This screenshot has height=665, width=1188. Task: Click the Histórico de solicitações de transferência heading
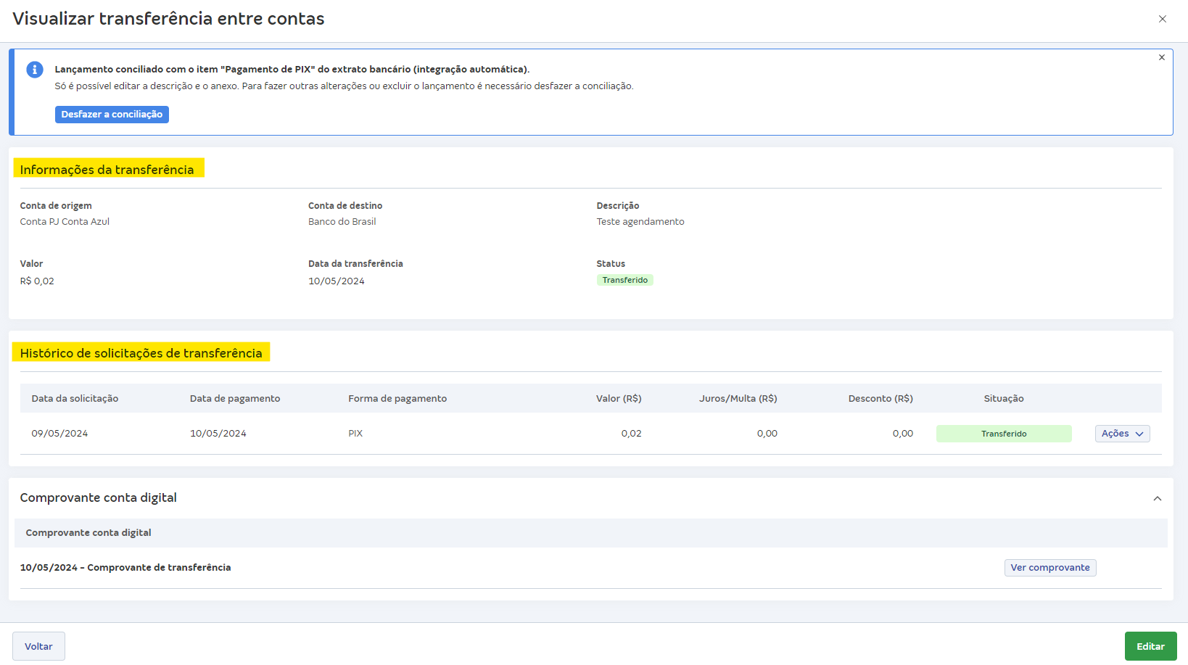(x=141, y=353)
